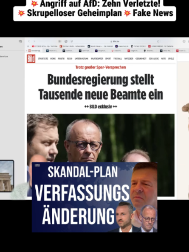Open the GESUNDHEIT navigation item
This screenshot has width=189, height=252.
click(141, 59)
